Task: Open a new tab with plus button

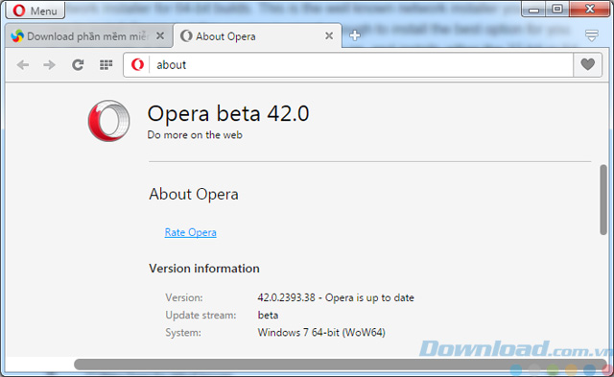Action: click(x=355, y=35)
